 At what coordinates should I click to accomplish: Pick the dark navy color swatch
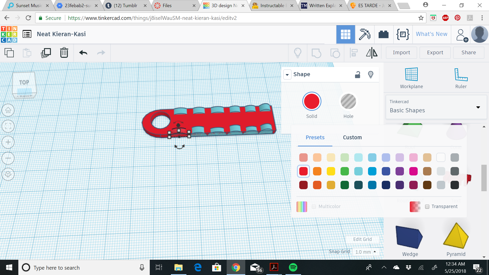[386, 185]
